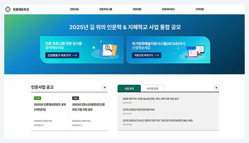
Task: Click the 지원신청 바로가기 button
Action: coord(147,55)
